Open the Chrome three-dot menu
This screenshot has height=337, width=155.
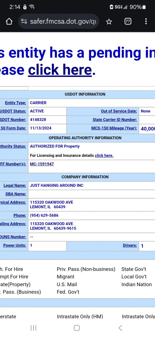pos(146,22)
